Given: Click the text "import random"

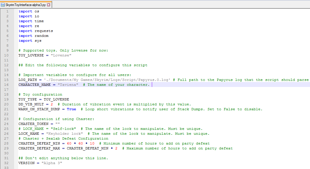Looking at the screenshot, I should (x=34, y=36).
